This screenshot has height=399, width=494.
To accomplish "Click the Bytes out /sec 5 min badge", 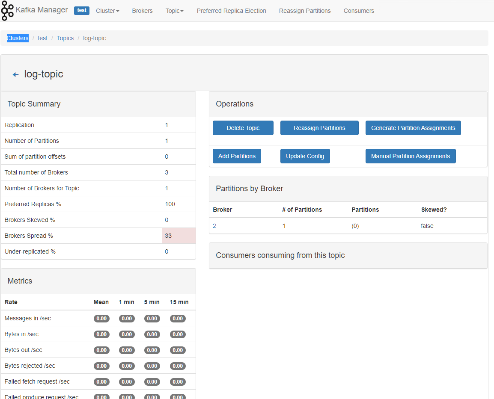I will pos(152,350).
